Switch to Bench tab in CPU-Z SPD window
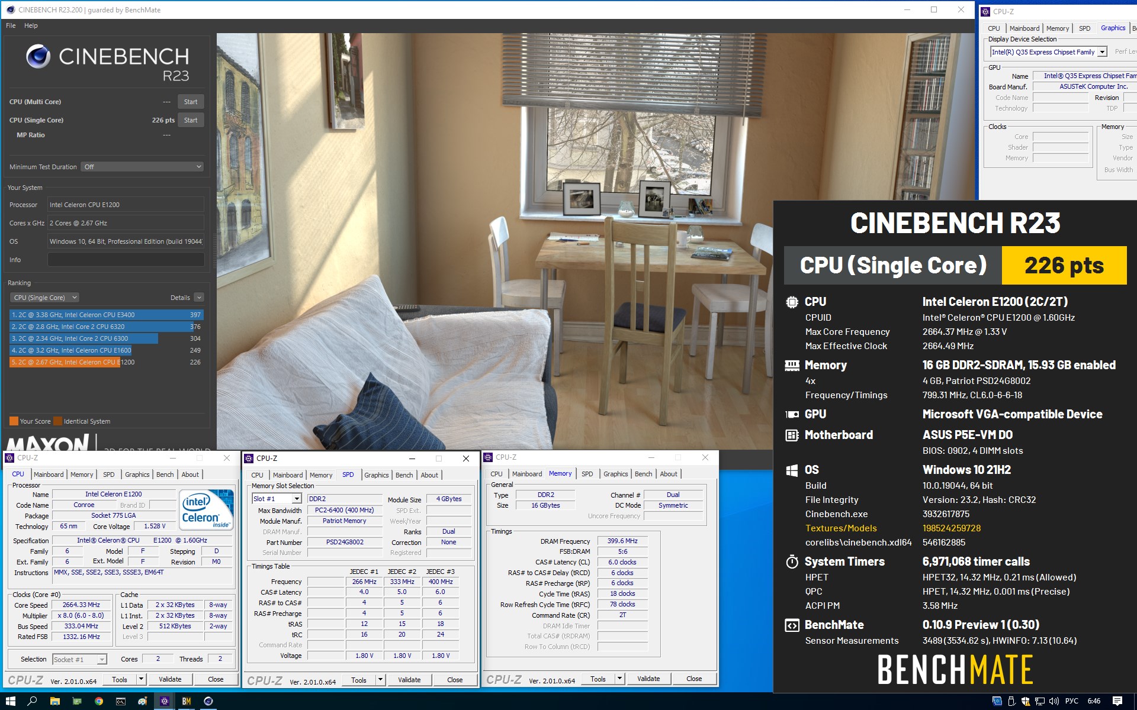The width and height of the screenshot is (1137, 710). [x=404, y=475]
